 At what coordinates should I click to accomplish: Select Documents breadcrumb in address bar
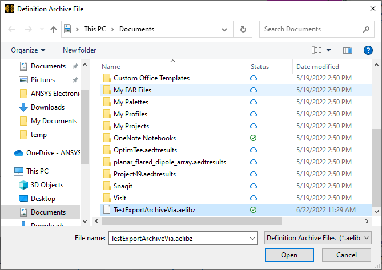pos(136,29)
